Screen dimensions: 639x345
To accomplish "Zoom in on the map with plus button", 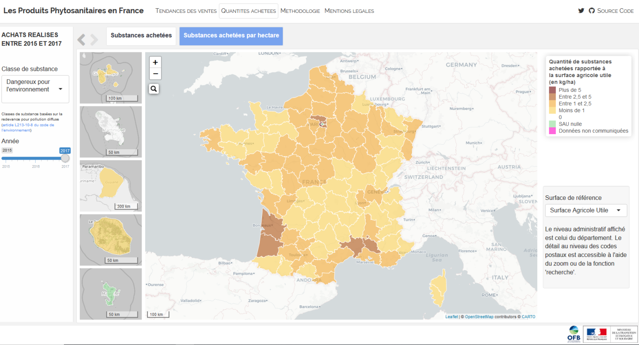I will [155, 63].
